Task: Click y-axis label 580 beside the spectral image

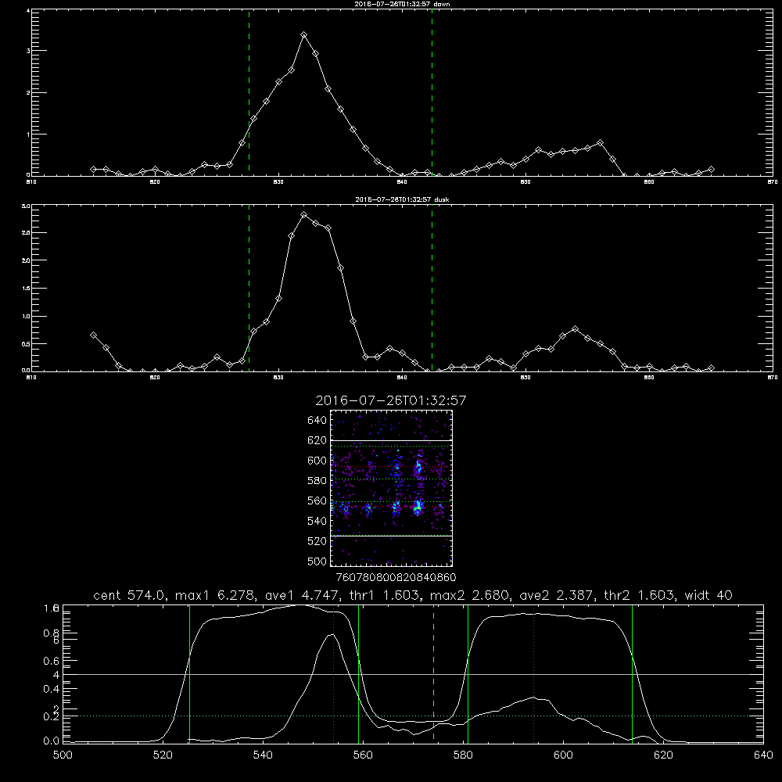Action: pyautogui.click(x=317, y=481)
